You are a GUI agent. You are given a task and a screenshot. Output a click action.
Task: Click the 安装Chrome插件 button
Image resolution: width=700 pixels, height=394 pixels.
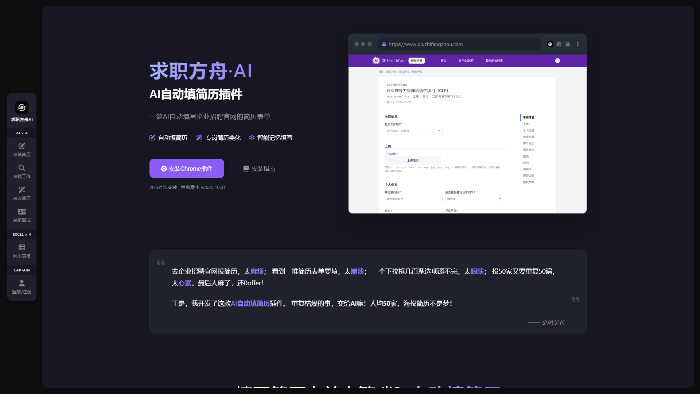(187, 169)
